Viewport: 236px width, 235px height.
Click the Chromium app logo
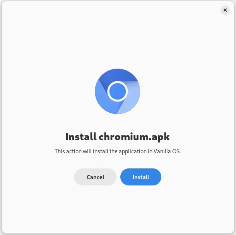click(118, 91)
